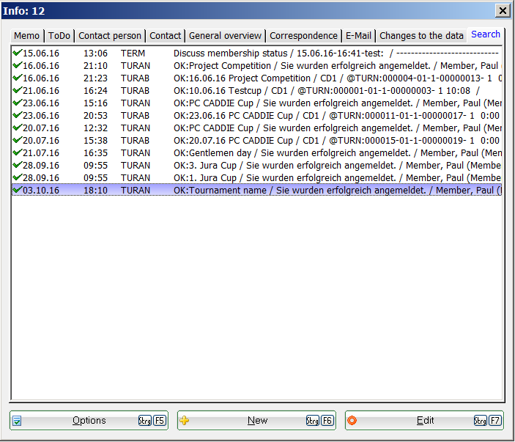The width and height of the screenshot is (515, 442).
Task: Close the Info: 12 window
Action: (503, 10)
